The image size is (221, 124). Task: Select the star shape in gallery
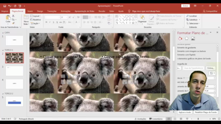click(133, 23)
